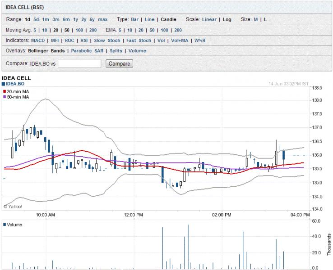Click the 50-min MA legend label
This screenshot has height=270, width=333.
(18, 97)
